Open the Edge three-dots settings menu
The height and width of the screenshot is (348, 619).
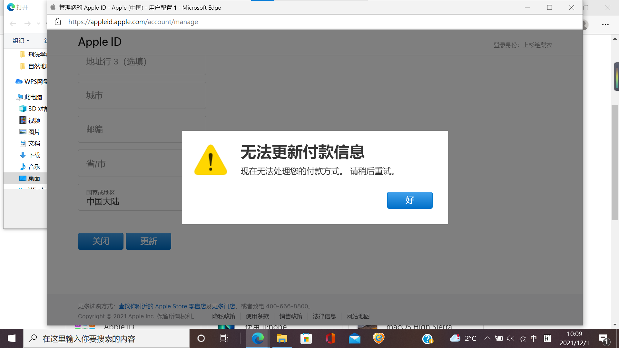click(605, 24)
